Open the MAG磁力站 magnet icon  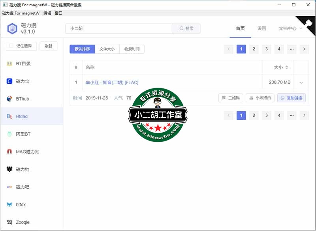click(x=9, y=152)
